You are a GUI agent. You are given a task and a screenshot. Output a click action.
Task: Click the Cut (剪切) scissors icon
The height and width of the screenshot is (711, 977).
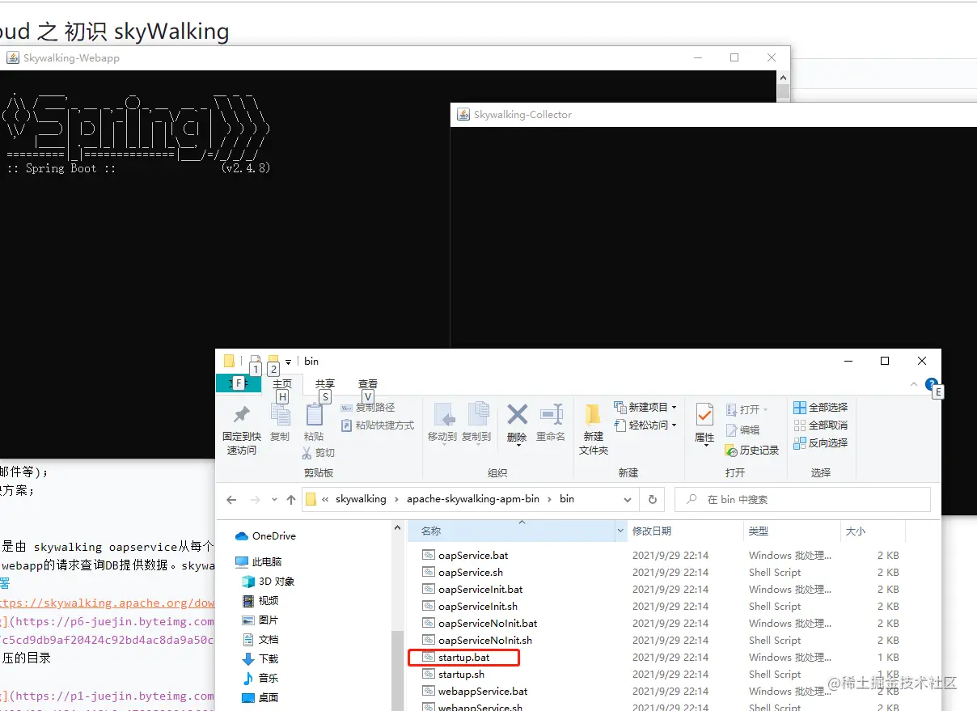pos(307,453)
